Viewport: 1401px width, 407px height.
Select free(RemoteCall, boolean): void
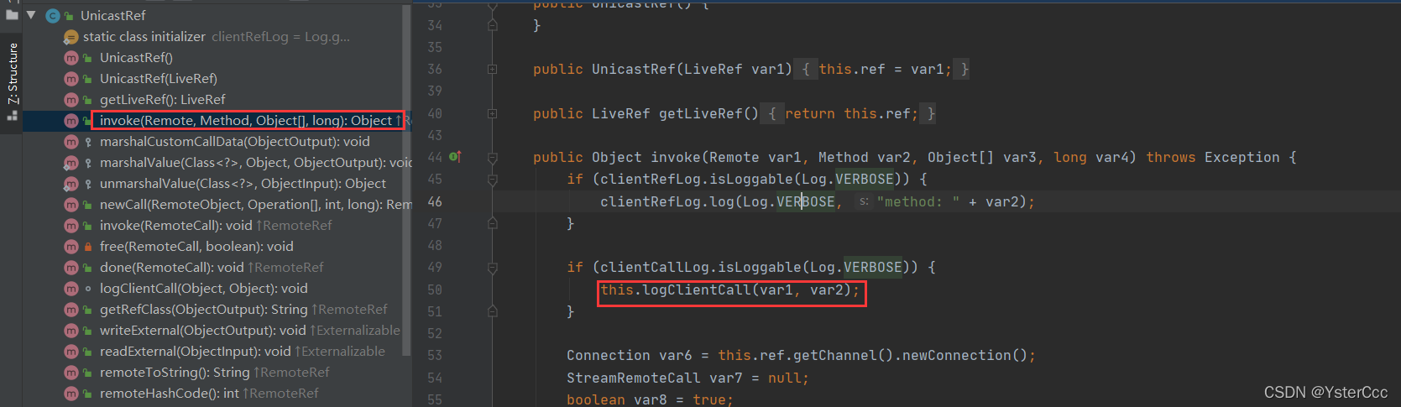click(x=196, y=247)
